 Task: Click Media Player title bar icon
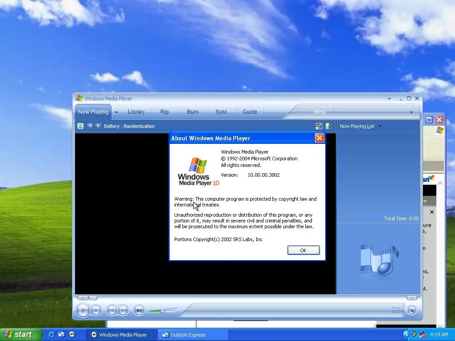79,98
